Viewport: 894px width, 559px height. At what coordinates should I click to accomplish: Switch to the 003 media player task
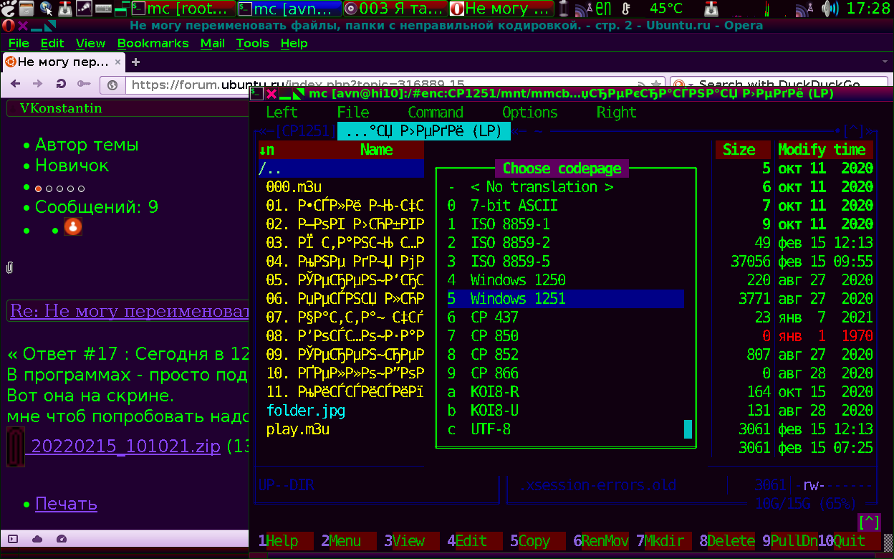[395, 9]
